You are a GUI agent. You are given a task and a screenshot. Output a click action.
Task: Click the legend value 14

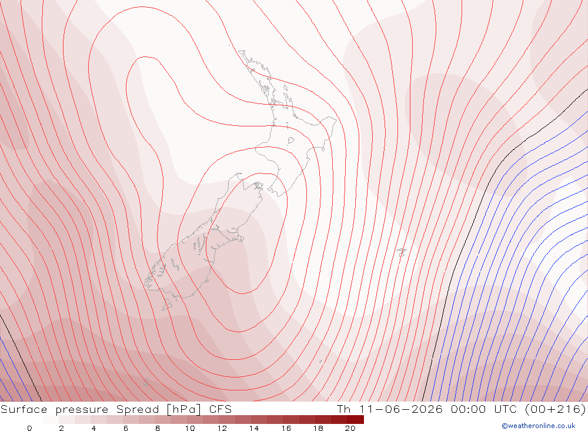click(254, 428)
